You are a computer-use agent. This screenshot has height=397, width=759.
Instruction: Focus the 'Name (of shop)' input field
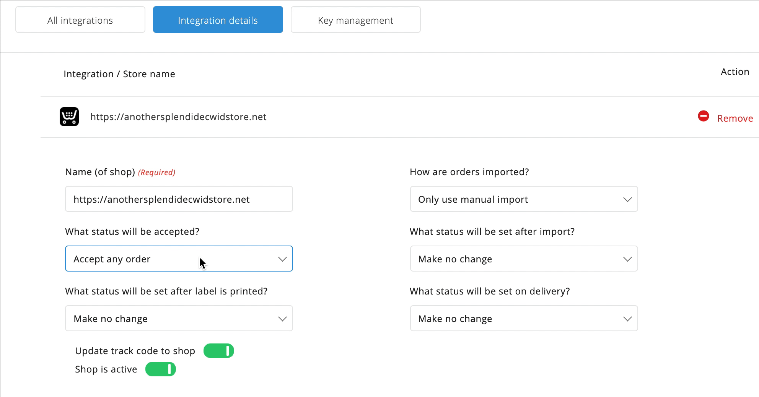pyautogui.click(x=179, y=199)
